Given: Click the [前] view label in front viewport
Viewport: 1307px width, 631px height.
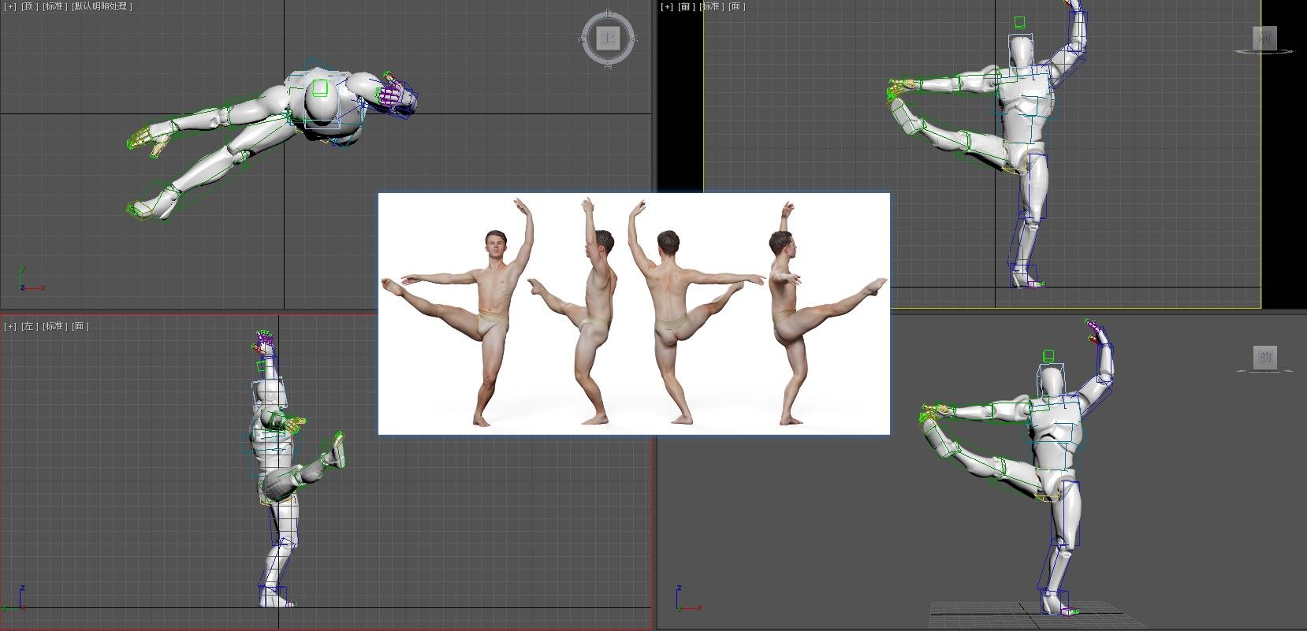Looking at the screenshot, I should point(687,6).
